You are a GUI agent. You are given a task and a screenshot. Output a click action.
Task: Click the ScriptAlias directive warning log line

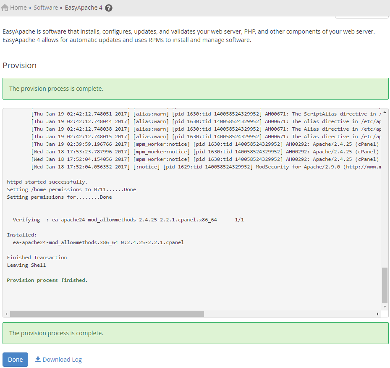coord(206,114)
